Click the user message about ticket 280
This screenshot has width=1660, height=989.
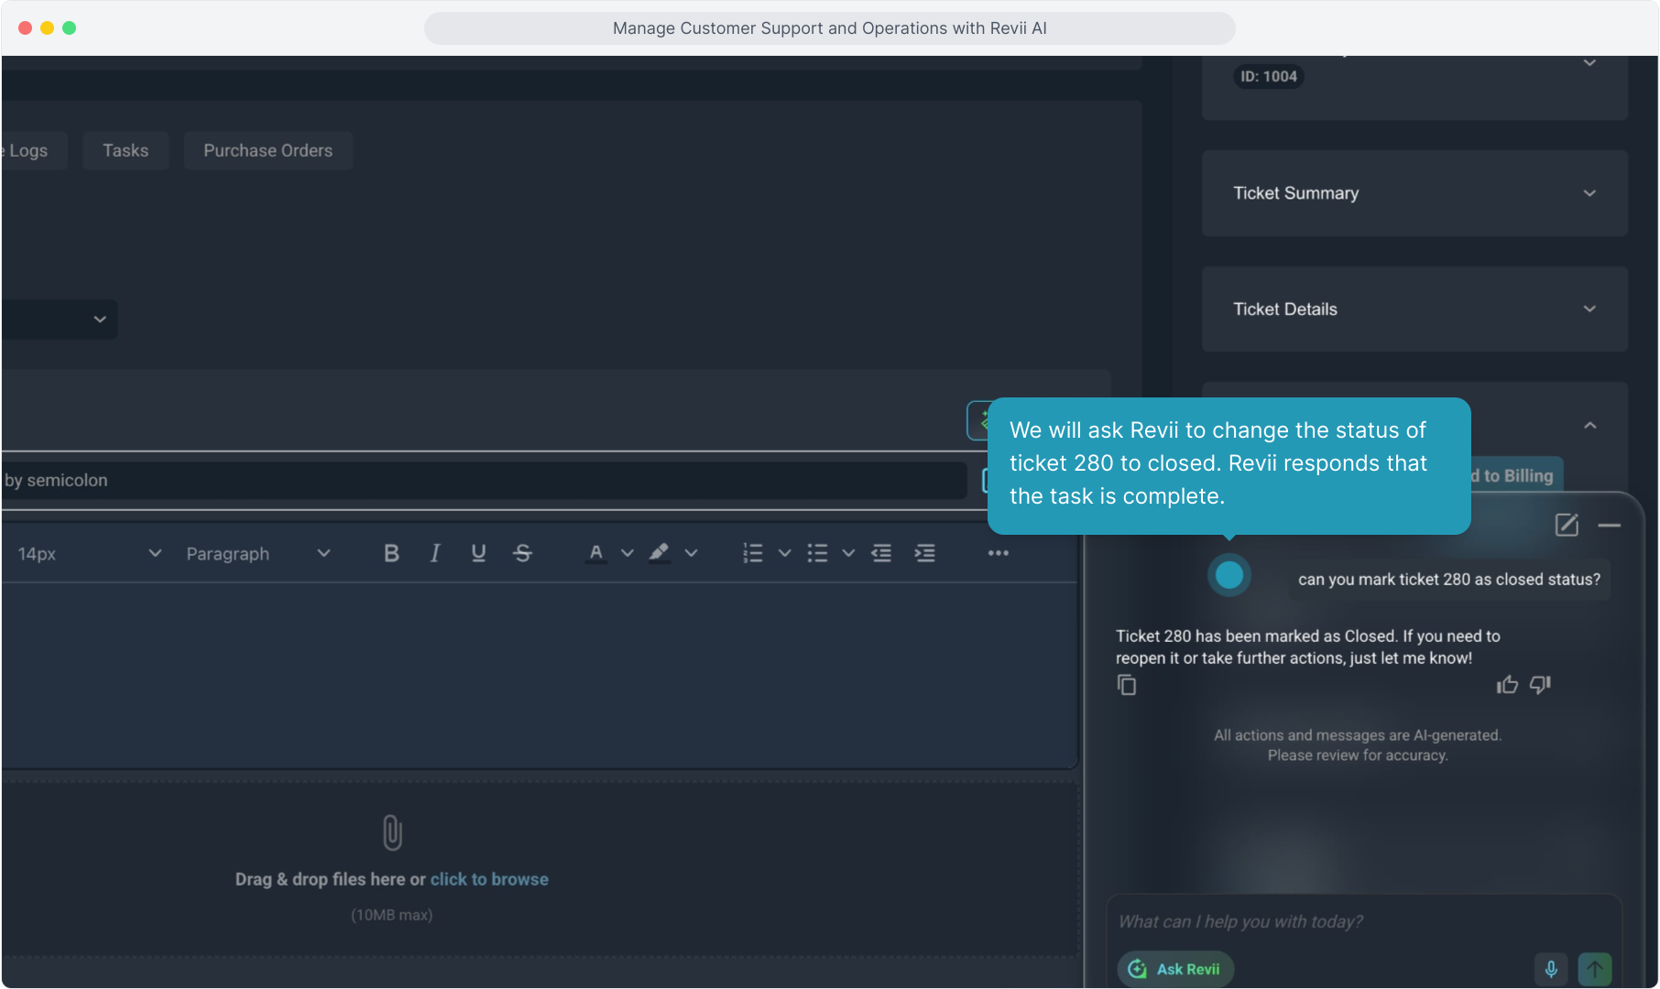coord(1449,580)
